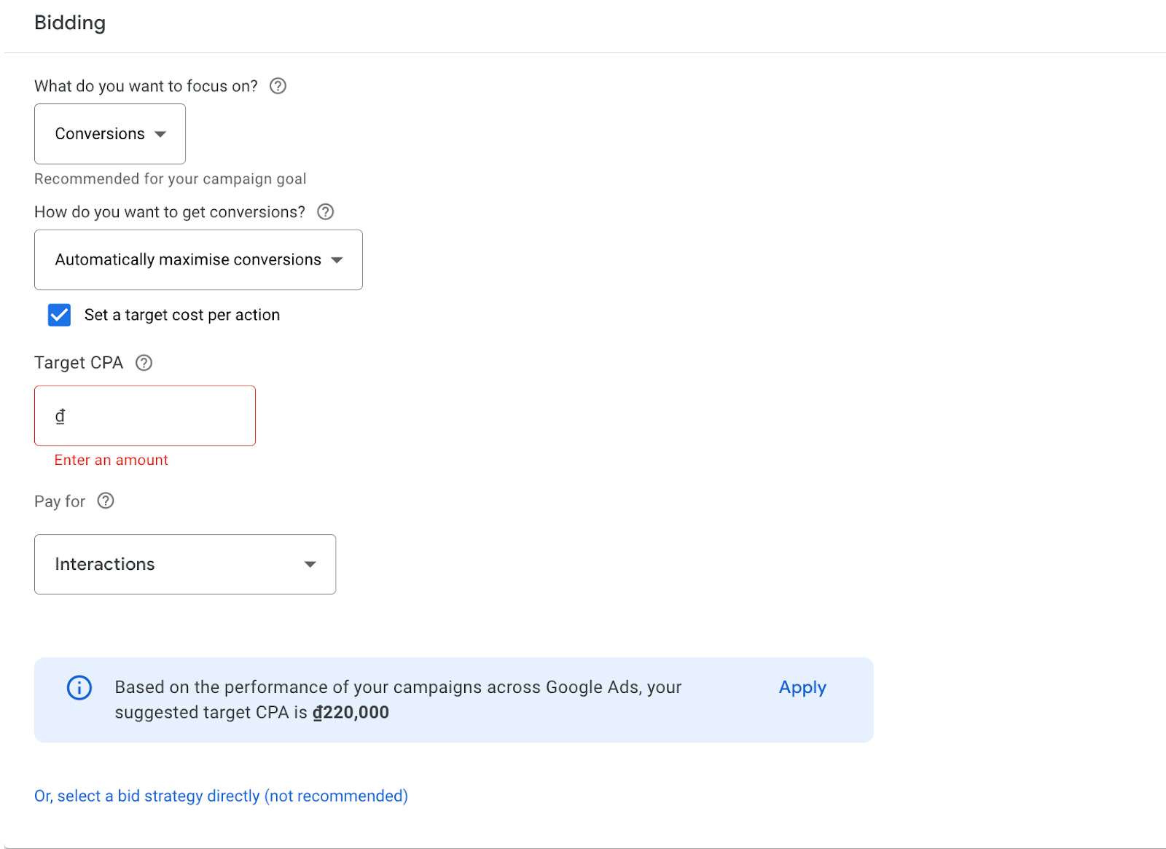
Task: Click the 'Recommended for your campaign goal' note
Action: (170, 179)
